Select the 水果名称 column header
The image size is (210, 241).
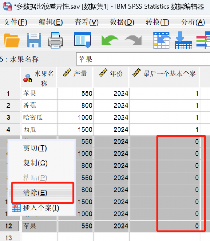pos(39,77)
